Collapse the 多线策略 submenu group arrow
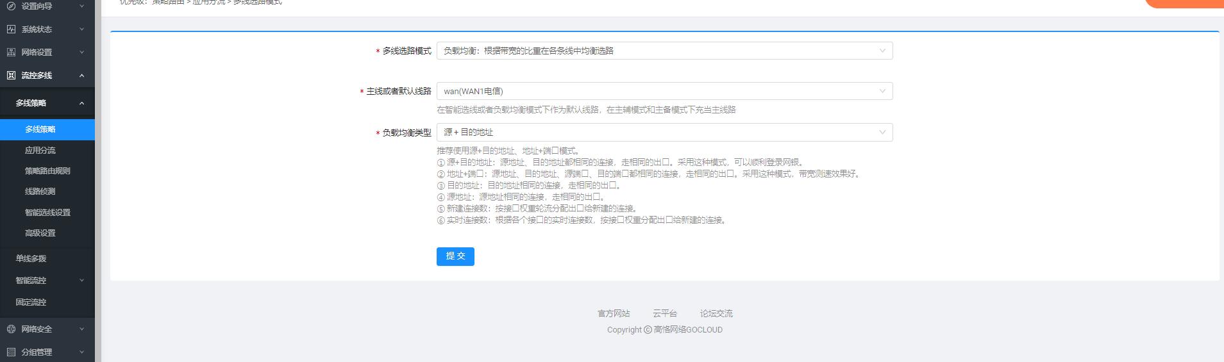 point(81,103)
